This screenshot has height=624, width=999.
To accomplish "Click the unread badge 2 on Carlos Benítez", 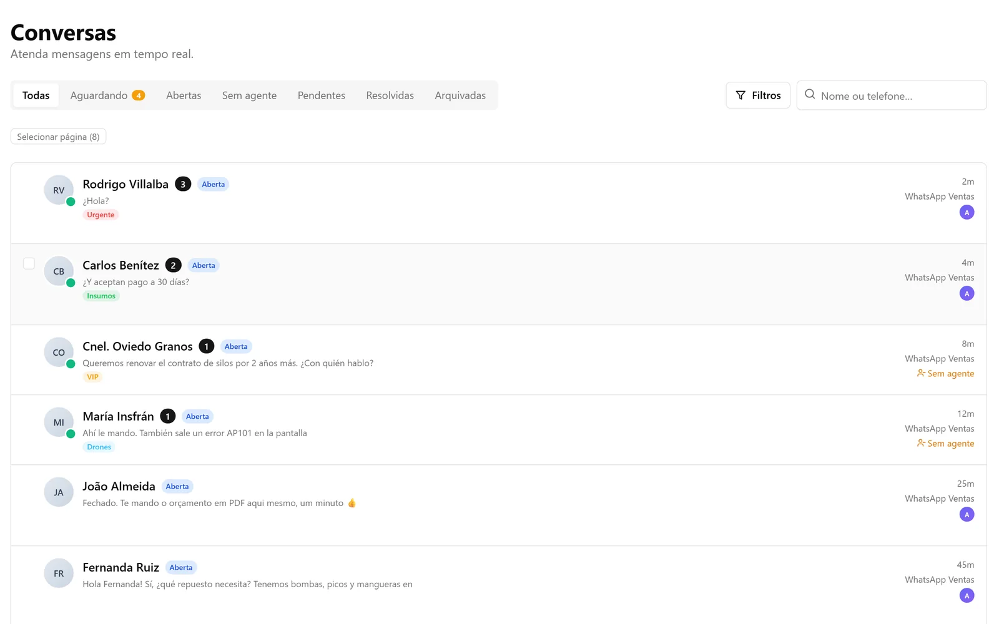I will [174, 265].
